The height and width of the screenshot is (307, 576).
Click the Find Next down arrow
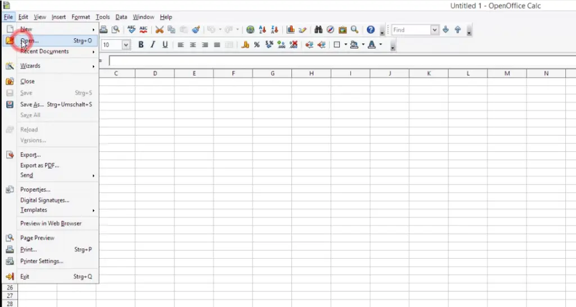446,30
